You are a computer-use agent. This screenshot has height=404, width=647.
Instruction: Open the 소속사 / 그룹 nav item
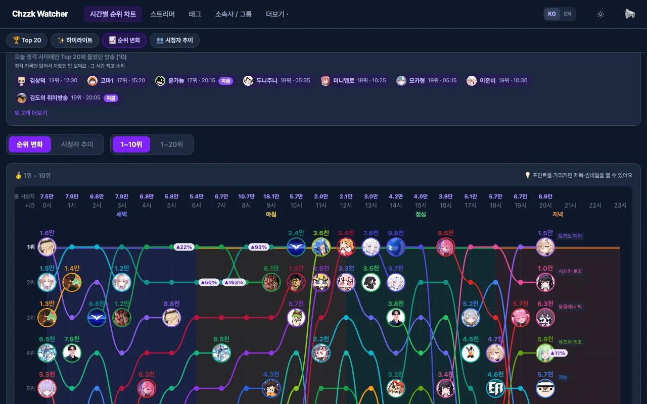(233, 14)
